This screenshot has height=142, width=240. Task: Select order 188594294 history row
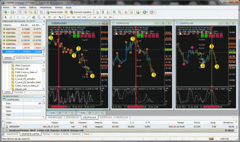119,127
